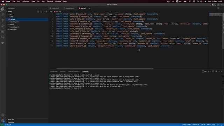This screenshot has width=224, height=126.
Task: Open Explorer views and more actions menu
Action: coord(45,8)
